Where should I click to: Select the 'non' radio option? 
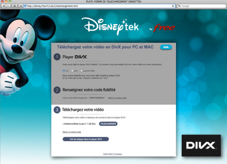72,71
